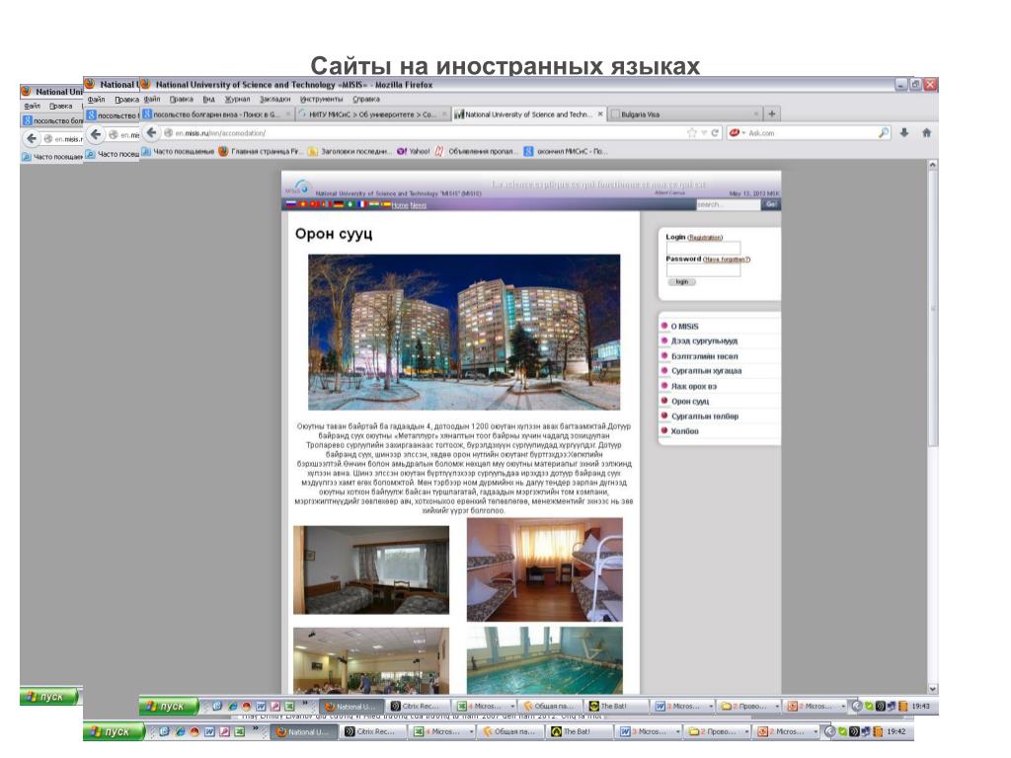Click the reload icon in address bar

pyautogui.click(x=715, y=132)
